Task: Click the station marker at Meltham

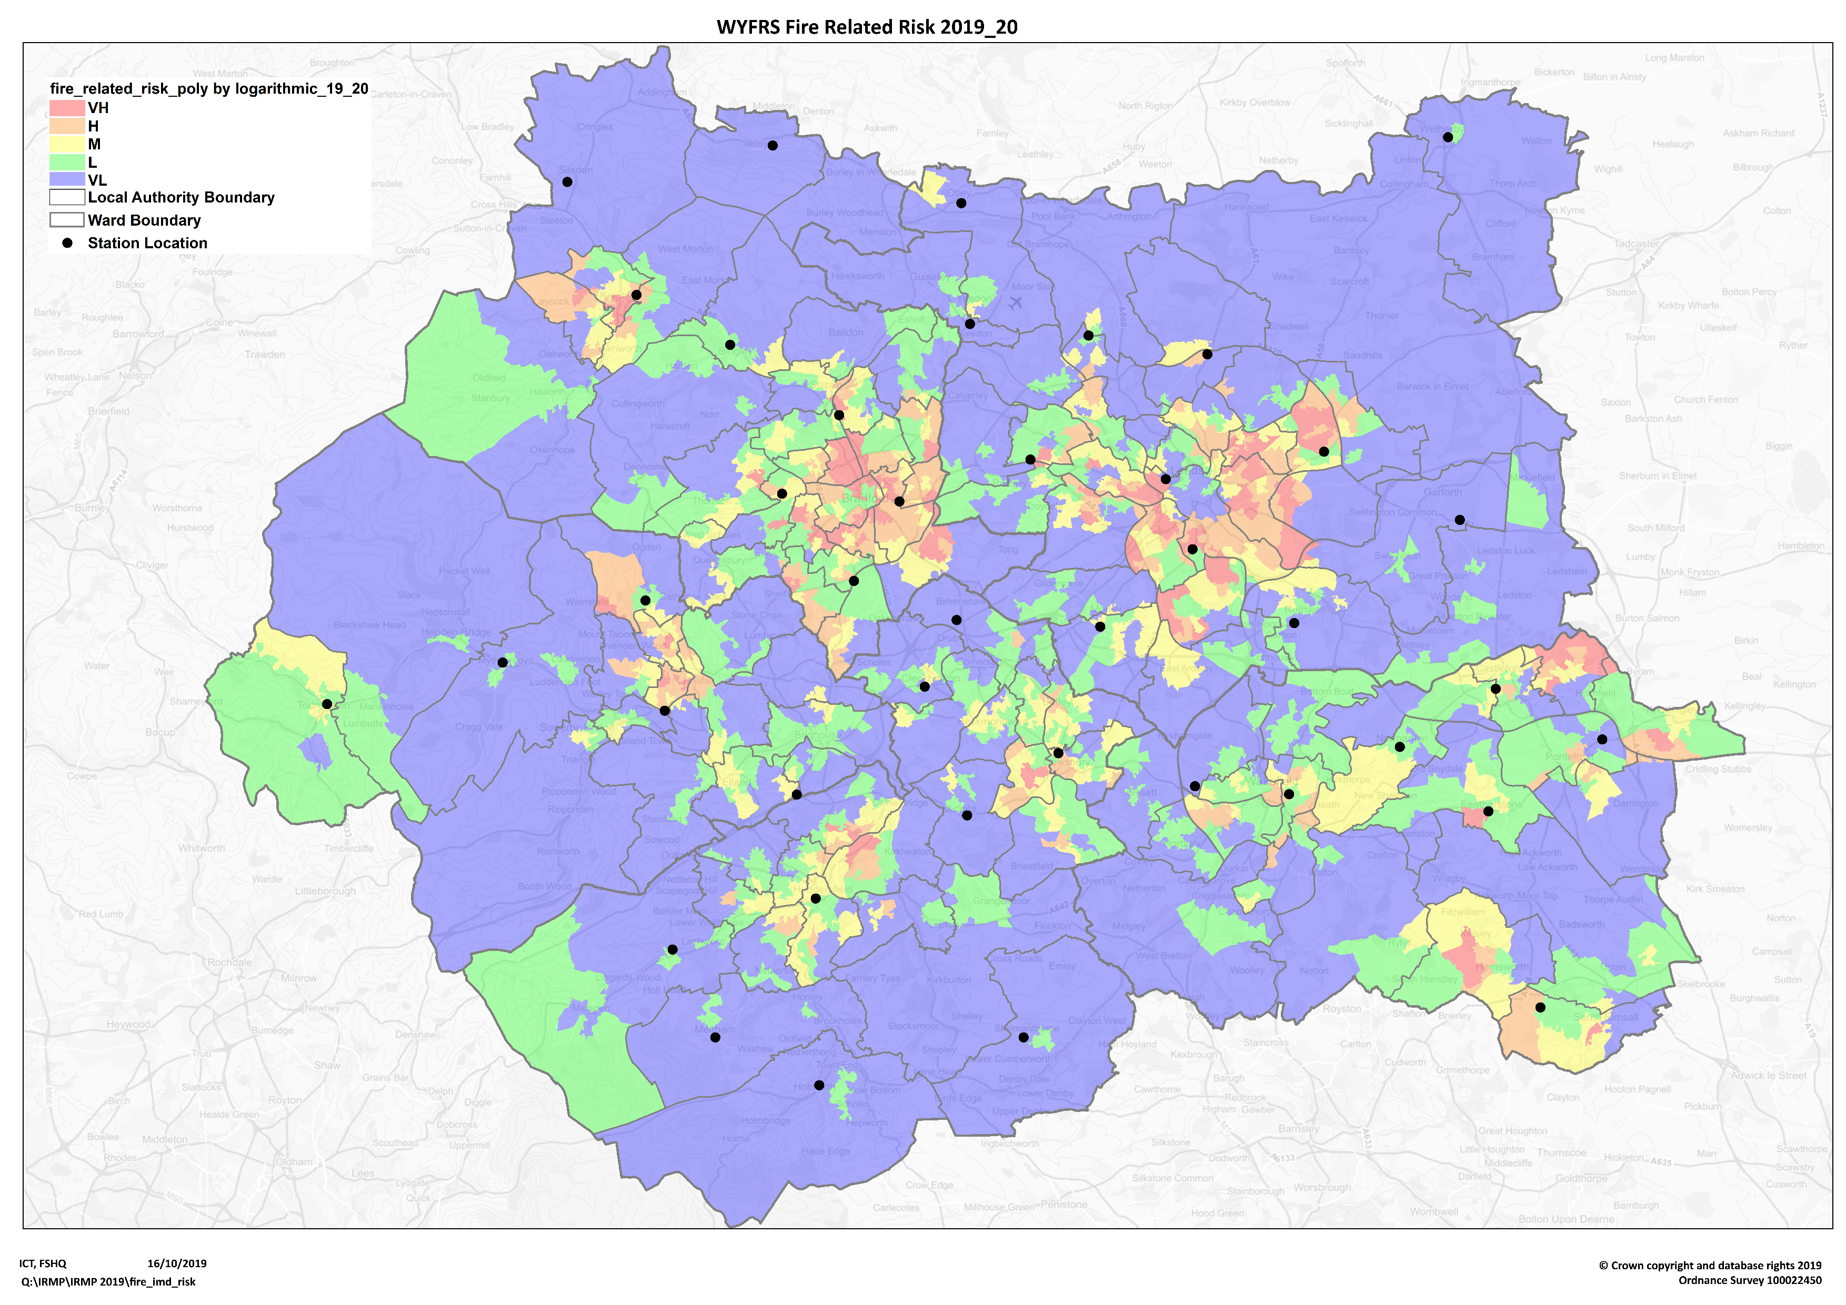Action: pos(715,1037)
